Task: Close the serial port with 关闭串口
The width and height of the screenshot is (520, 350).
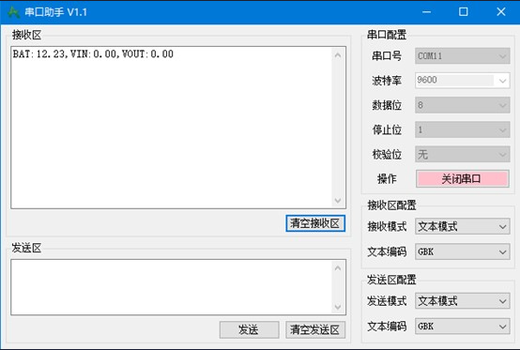Action: (463, 179)
